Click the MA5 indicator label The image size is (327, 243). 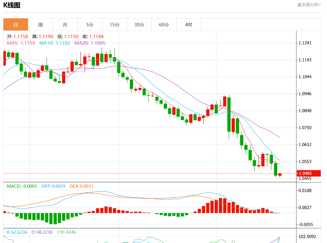pyautogui.click(x=21, y=43)
